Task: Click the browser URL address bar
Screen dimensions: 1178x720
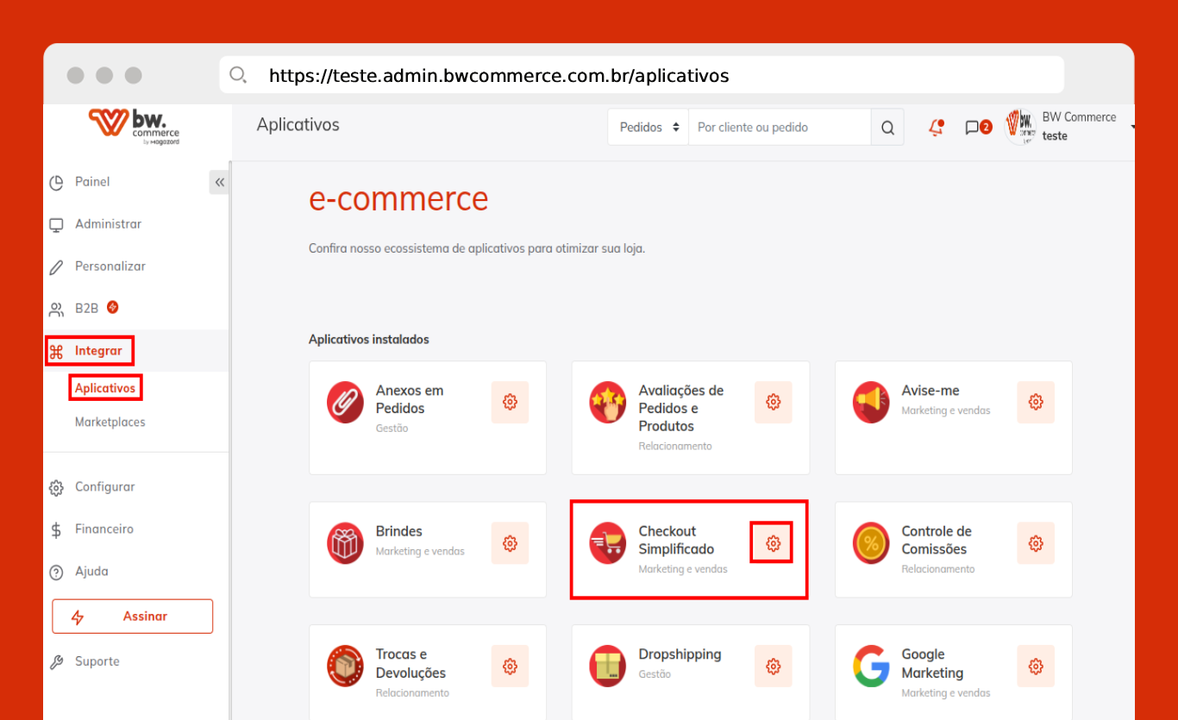Action: tap(641, 76)
